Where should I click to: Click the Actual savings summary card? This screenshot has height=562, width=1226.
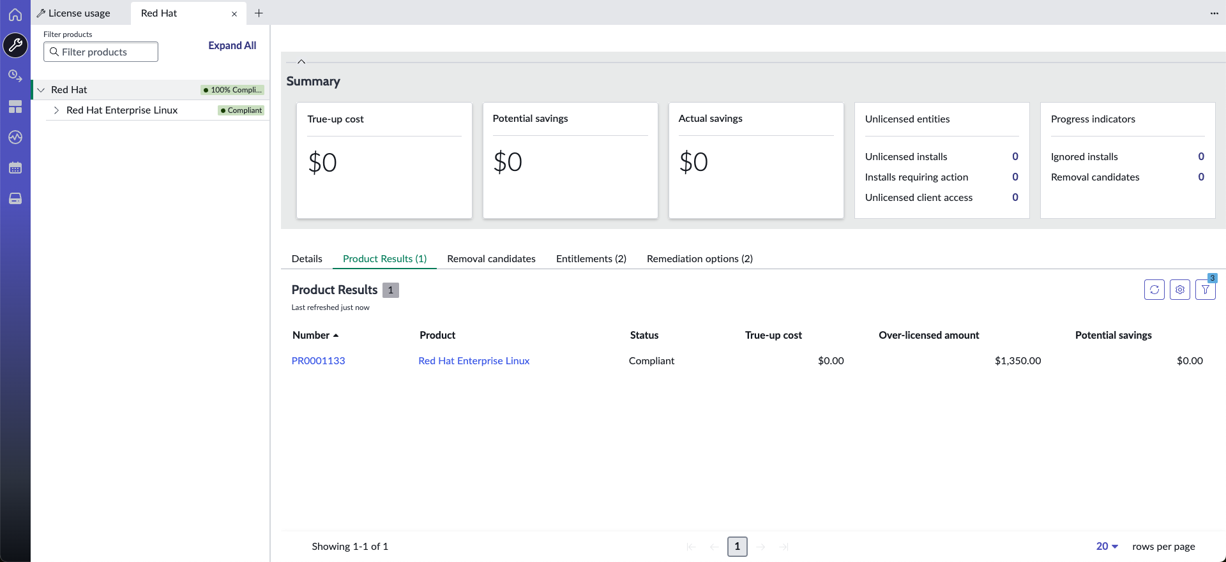pyautogui.click(x=756, y=161)
